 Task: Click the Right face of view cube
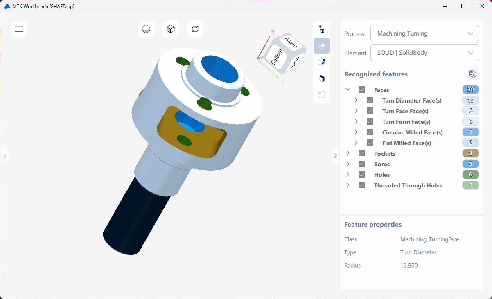click(x=291, y=42)
